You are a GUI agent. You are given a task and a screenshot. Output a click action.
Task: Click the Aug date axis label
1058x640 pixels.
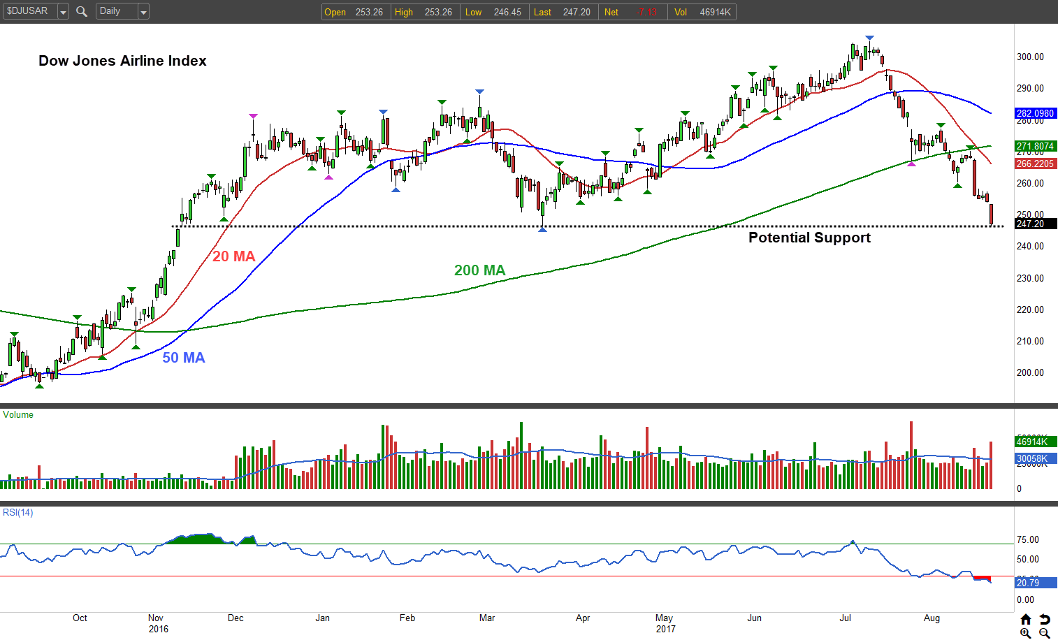932,618
